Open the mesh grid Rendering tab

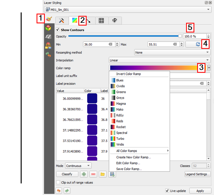[x=101, y=21]
